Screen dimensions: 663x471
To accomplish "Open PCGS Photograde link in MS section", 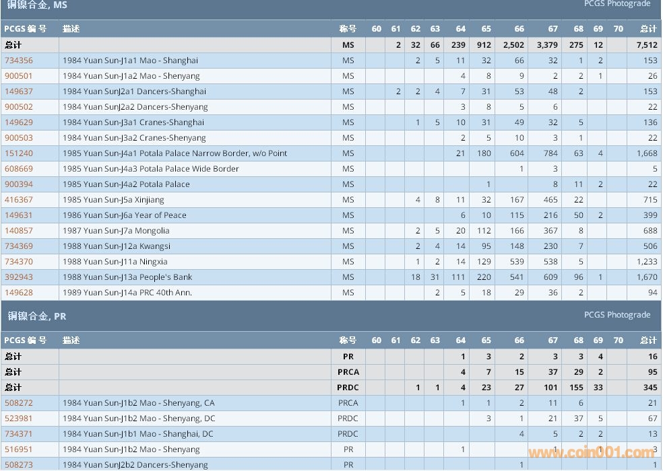I will 617,4.
